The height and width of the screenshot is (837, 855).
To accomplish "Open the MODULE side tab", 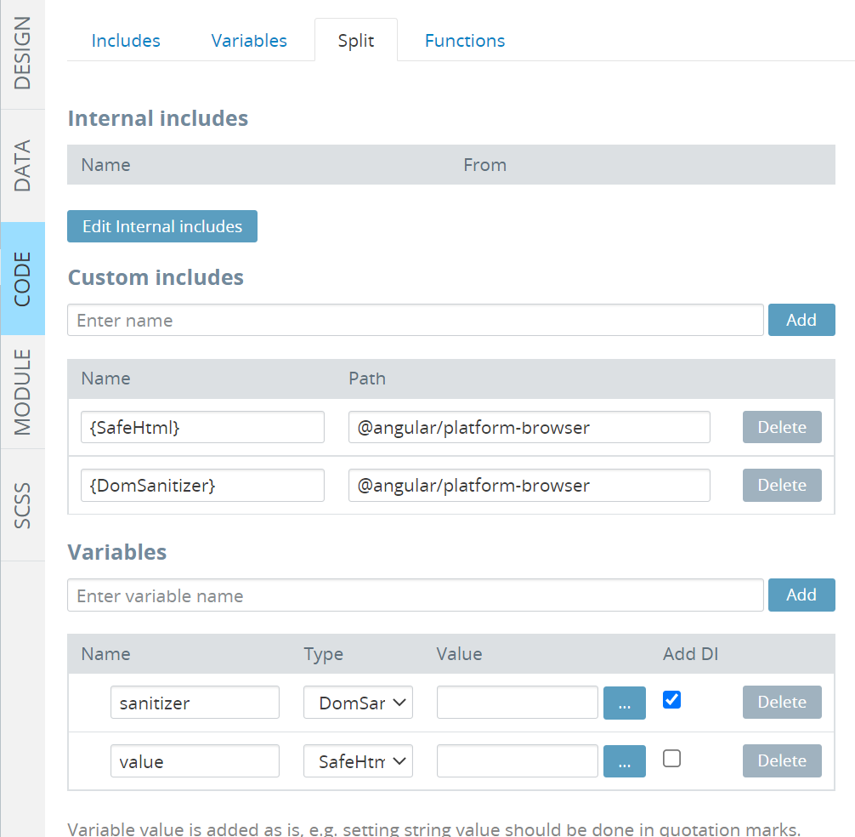I will pyautogui.click(x=22, y=391).
